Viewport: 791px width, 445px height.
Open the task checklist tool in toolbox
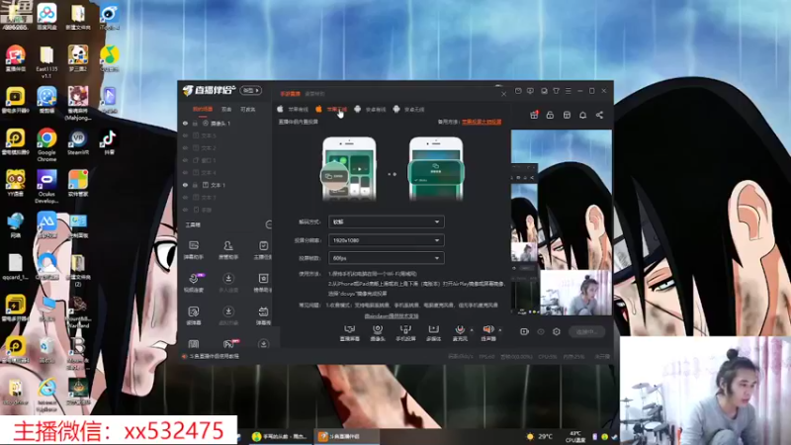(x=263, y=250)
